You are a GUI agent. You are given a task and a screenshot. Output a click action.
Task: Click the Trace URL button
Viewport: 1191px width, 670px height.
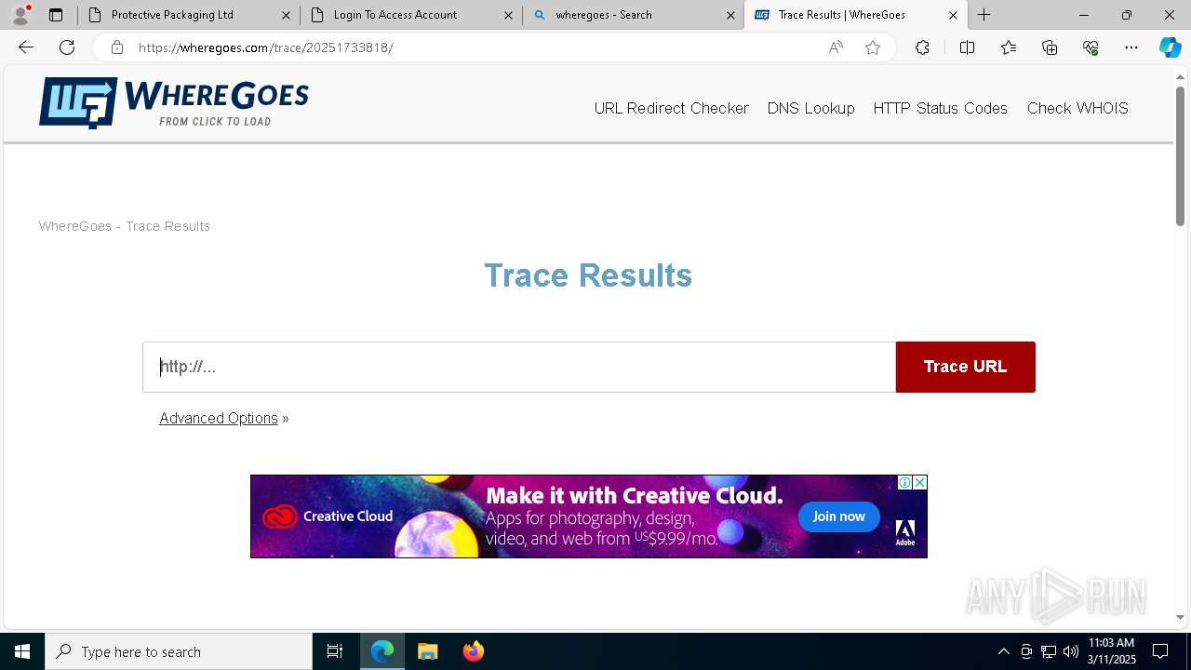(x=966, y=367)
